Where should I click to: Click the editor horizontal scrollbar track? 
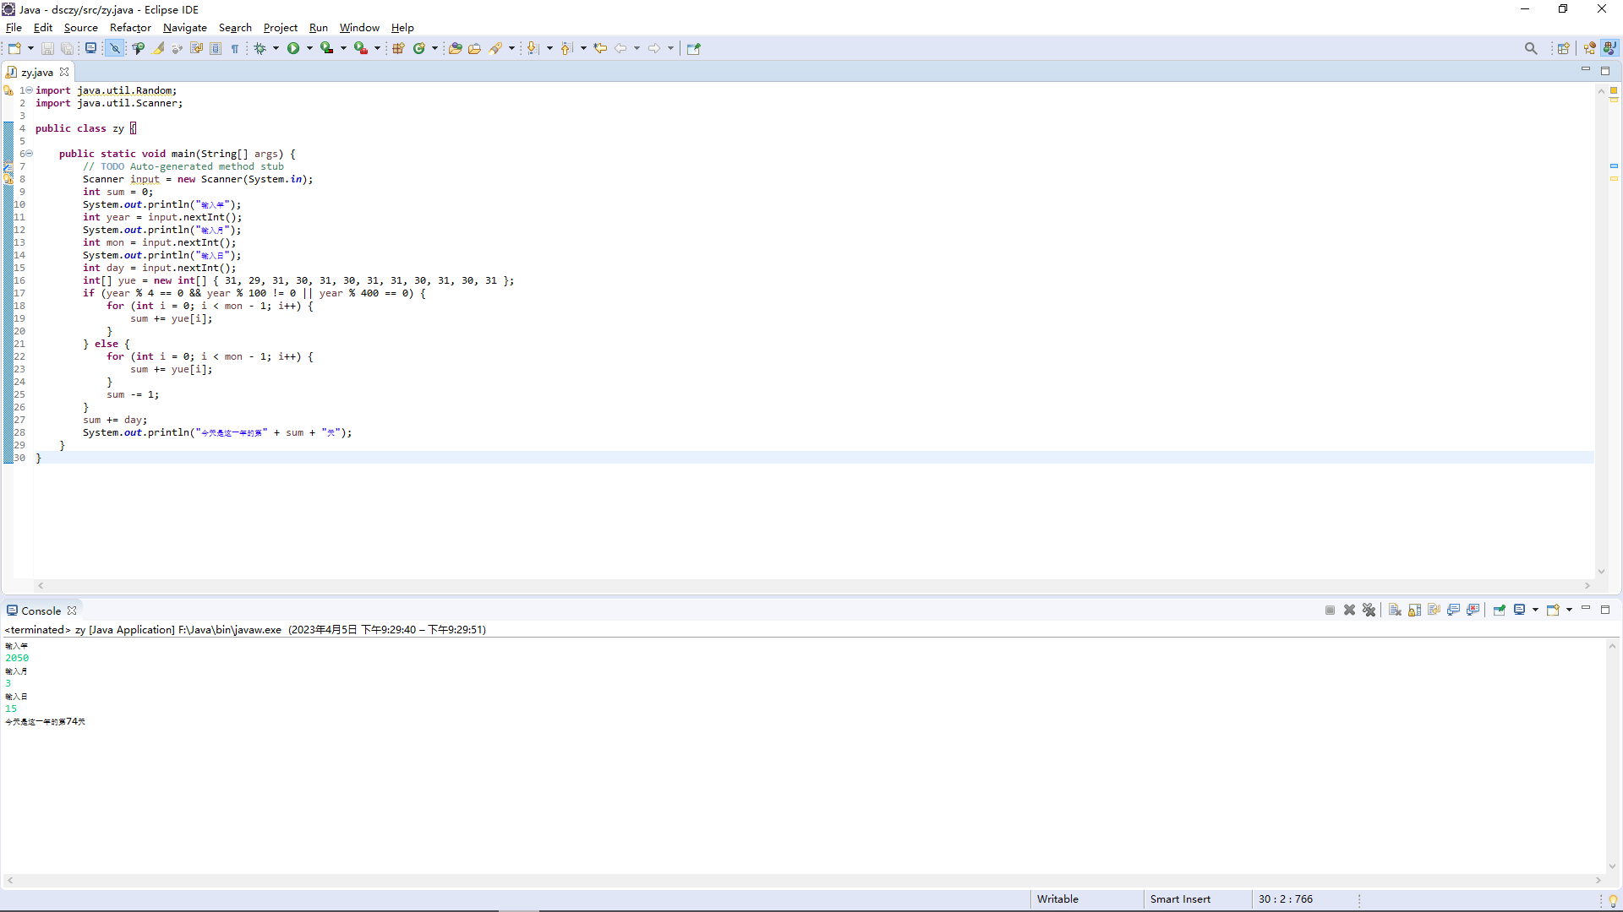pyautogui.click(x=811, y=585)
